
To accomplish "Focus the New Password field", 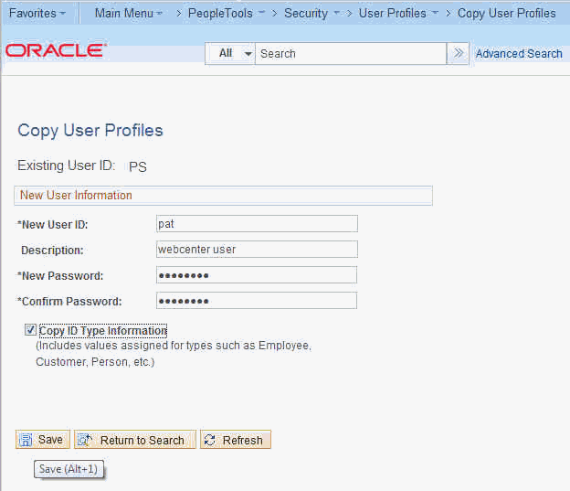I will pos(257,275).
